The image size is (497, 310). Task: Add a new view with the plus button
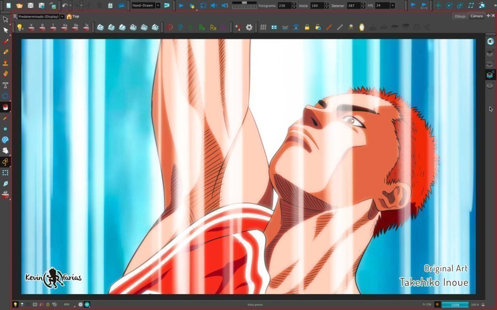[488, 16]
